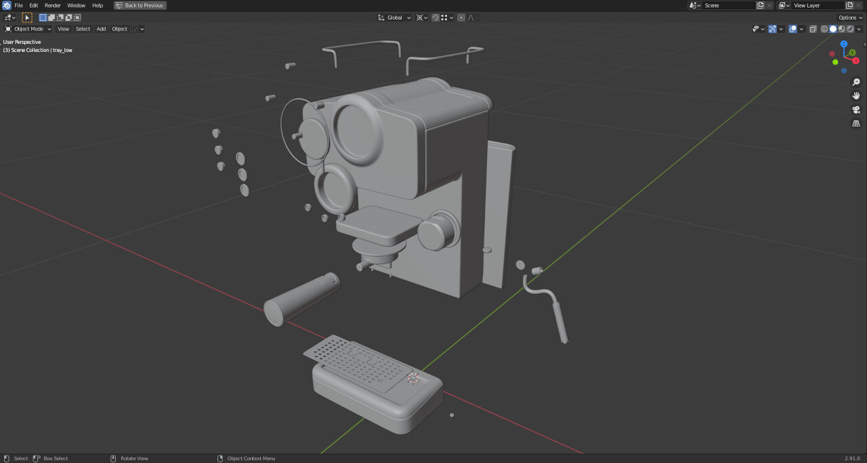The height and width of the screenshot is (463, 867).
Task: Toggle X-Ray mode in viewport header
Action: click(813, 29)
